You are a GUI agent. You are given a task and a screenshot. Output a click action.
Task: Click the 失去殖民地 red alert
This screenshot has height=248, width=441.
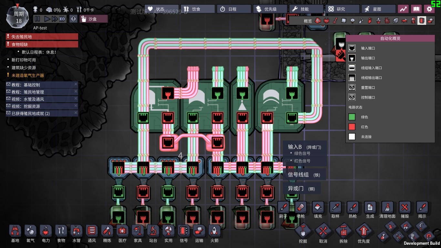(x=42, y=36)
